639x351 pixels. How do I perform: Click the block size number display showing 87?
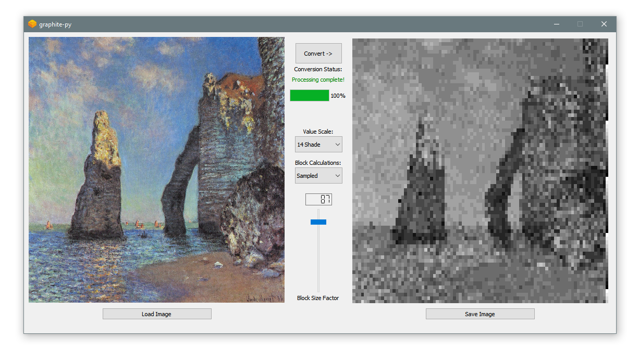pos(318,199)
